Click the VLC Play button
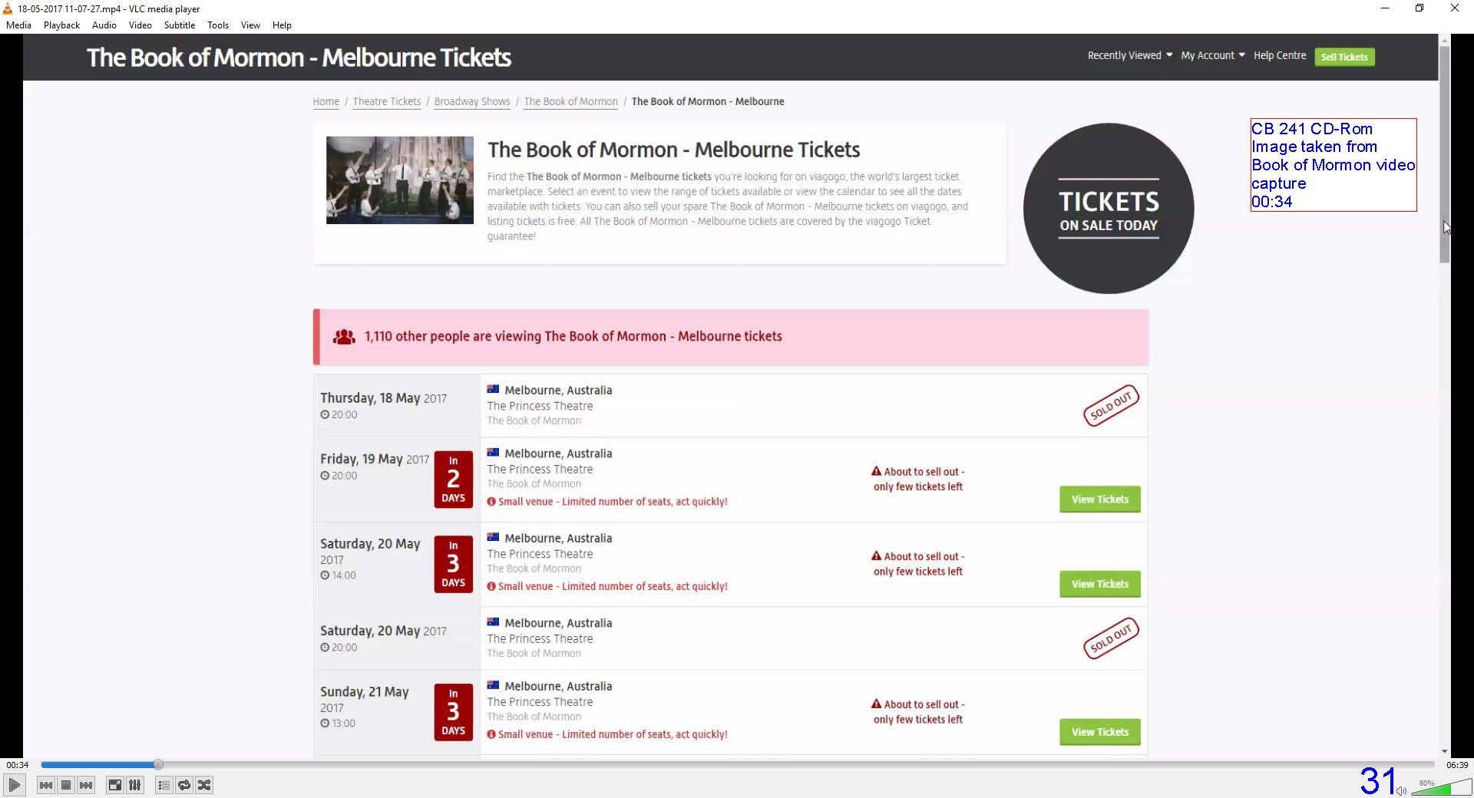The height and width of the screenshot is (798, 1474). point(14,785)
